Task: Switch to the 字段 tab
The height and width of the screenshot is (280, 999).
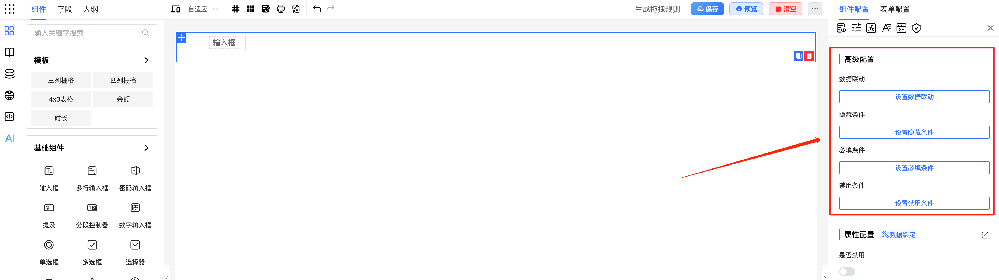Action: click(64, 9)
